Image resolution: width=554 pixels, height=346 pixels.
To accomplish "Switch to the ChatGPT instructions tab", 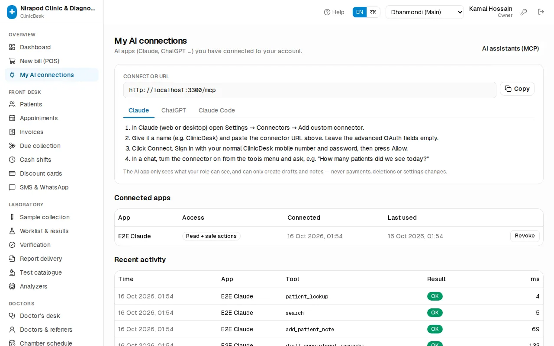I will coord(174,110).
